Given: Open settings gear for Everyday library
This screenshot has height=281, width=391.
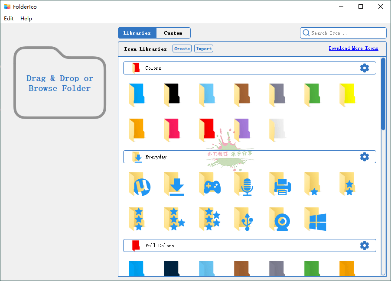Looking at the screenshot, I should (365, 157).
